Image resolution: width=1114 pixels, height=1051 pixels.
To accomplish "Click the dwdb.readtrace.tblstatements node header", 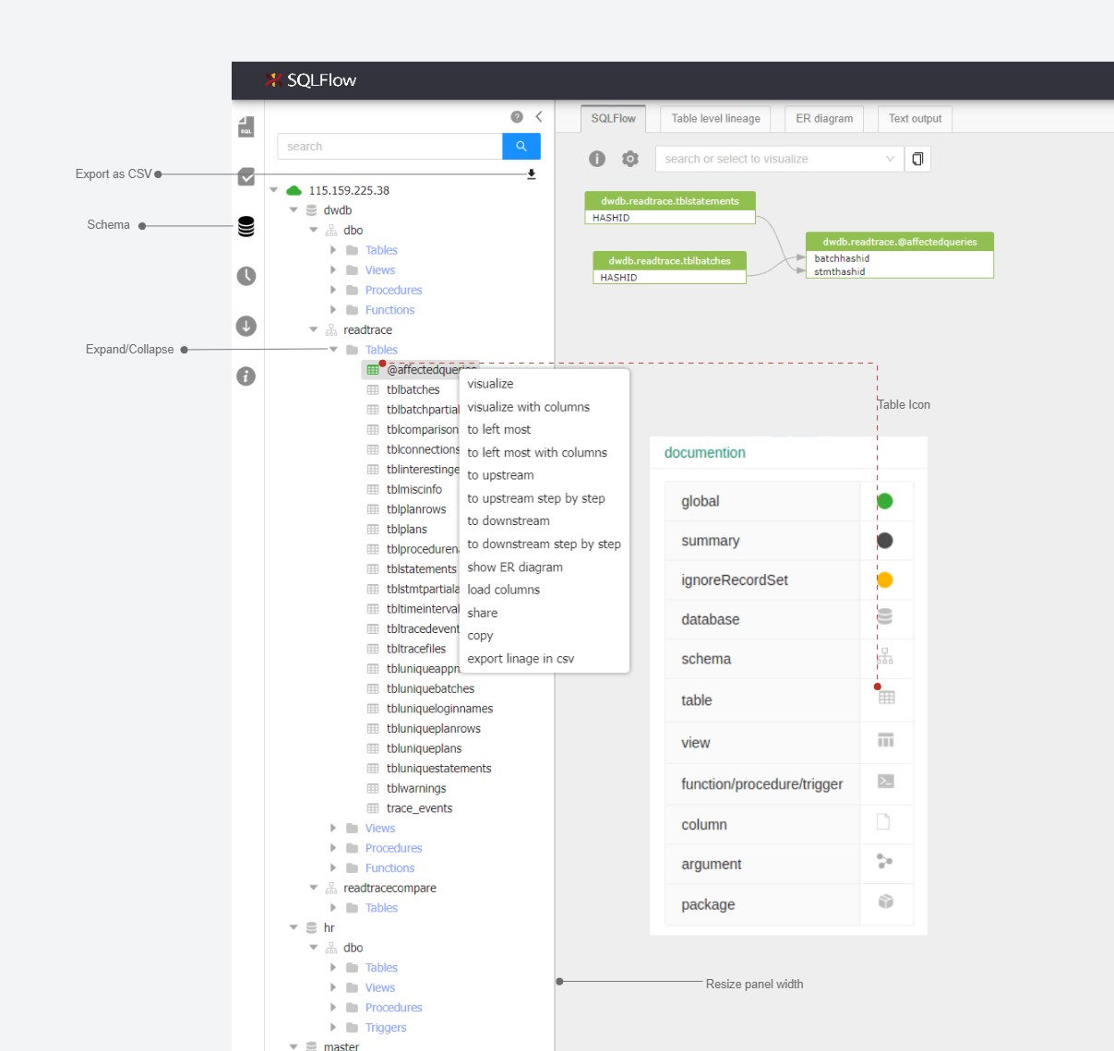I will pos(670,201).
